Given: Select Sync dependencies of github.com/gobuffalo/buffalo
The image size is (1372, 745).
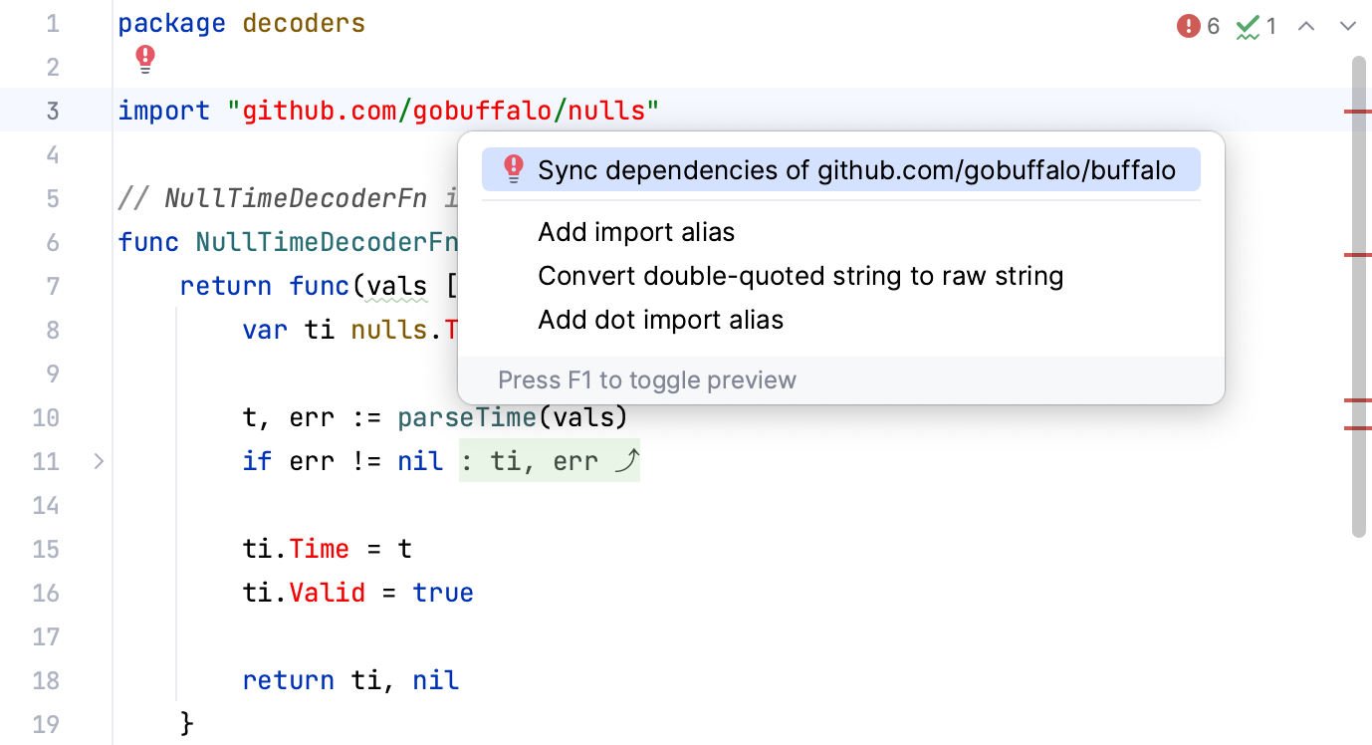Looking at the screenshot, I should click(x=856, y=170).
